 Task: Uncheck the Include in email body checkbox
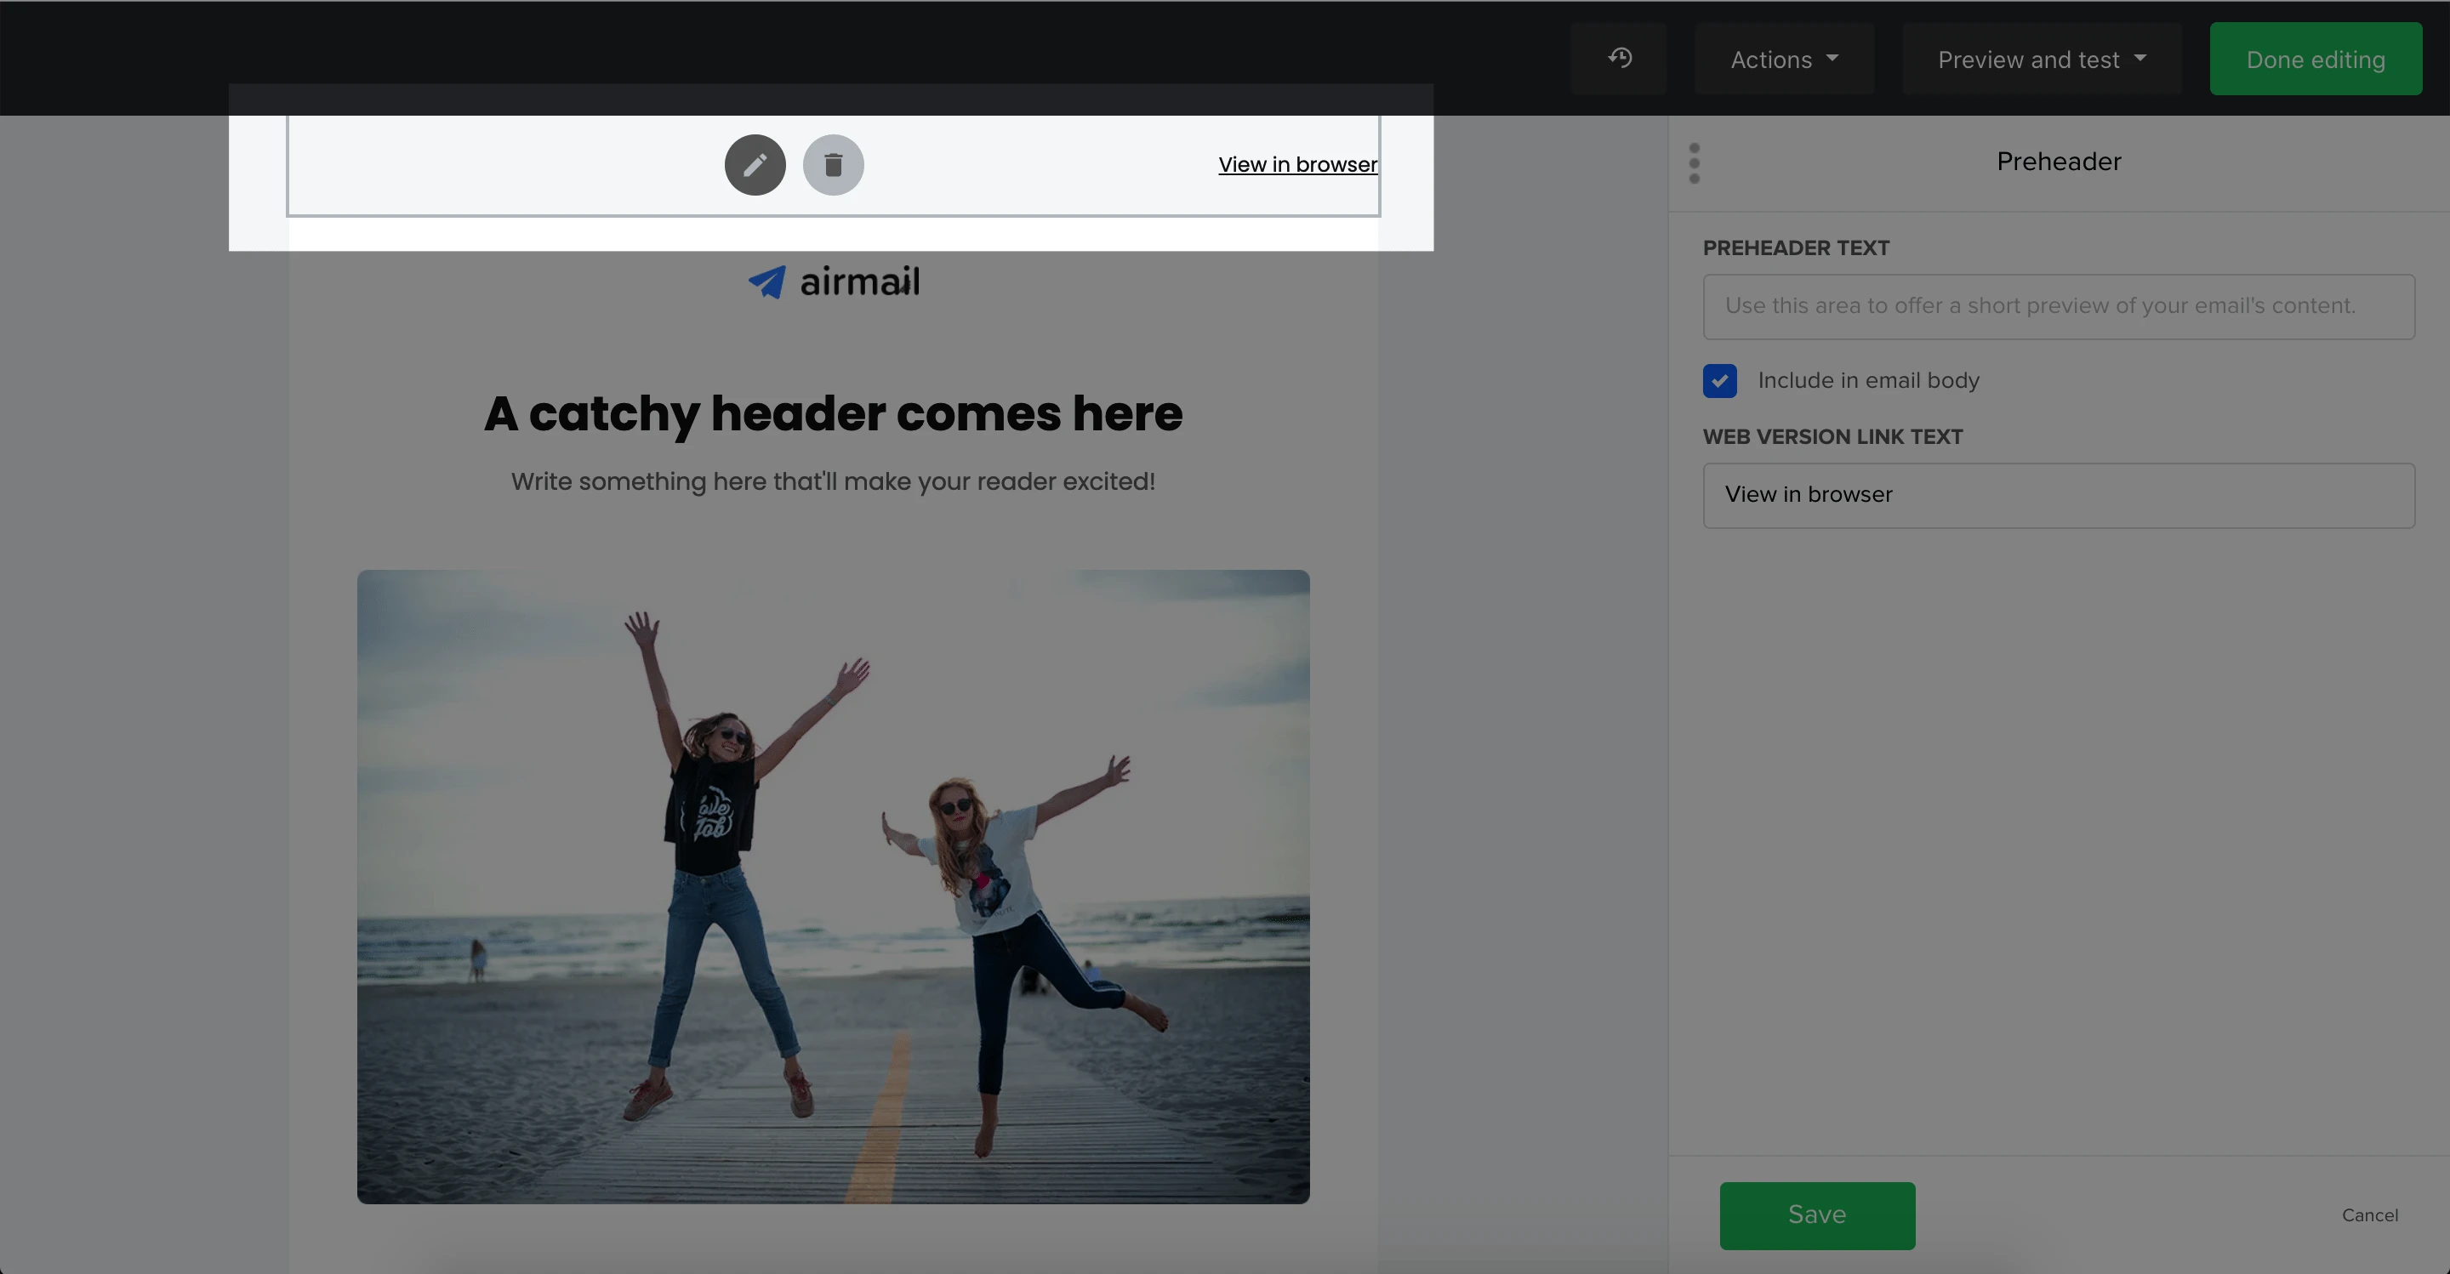1719,381
